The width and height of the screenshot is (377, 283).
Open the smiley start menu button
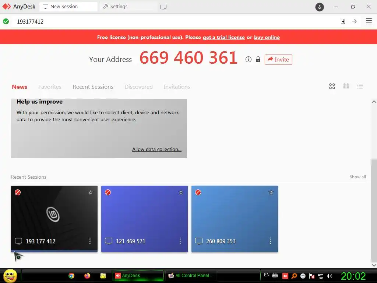[x=10, y=276]
